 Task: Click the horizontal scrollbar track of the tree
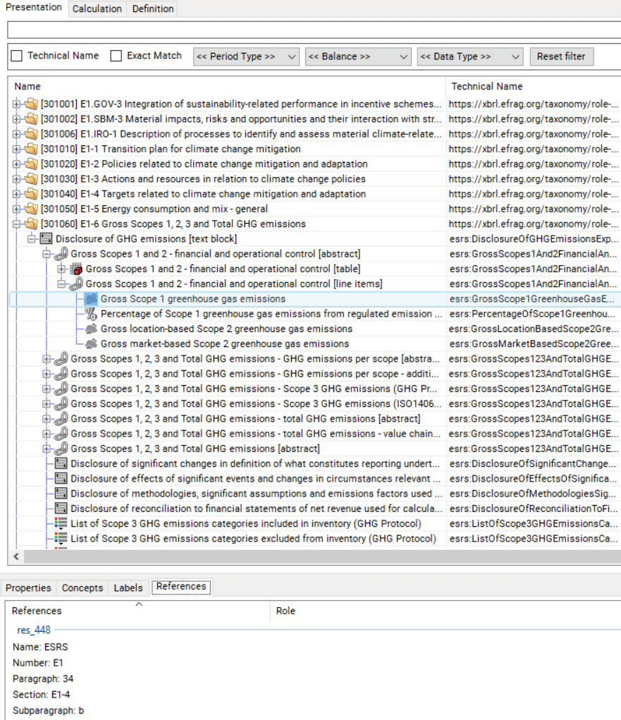(x=322, y=556)
